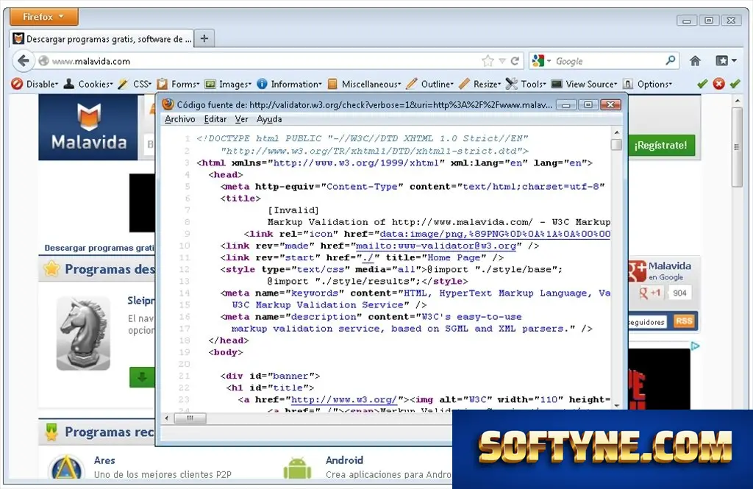The width and height of the screenshot is (753, 489).
Task: Open the orange Firefox menu dropdown
Action: tap(43, 17)
